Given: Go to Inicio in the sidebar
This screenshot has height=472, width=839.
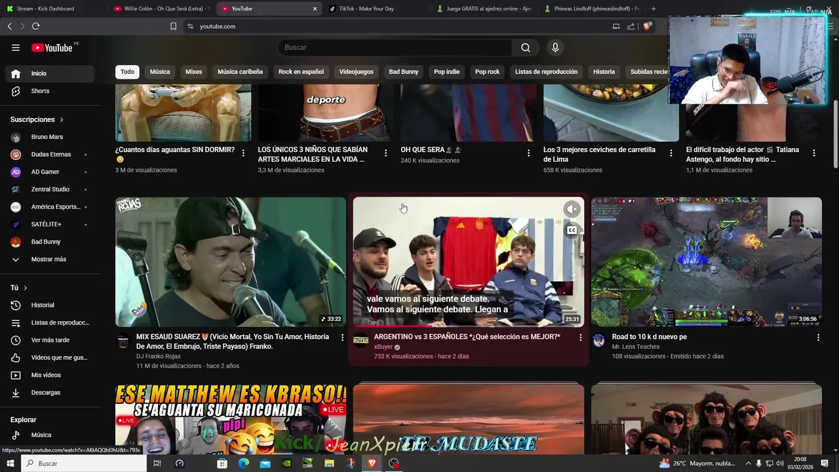Looking at the screenshot, I should coord(50,73).
